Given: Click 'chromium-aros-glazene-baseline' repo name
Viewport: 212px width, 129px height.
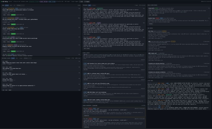Looking at the screenshot, I should click(x=156, y=64).
